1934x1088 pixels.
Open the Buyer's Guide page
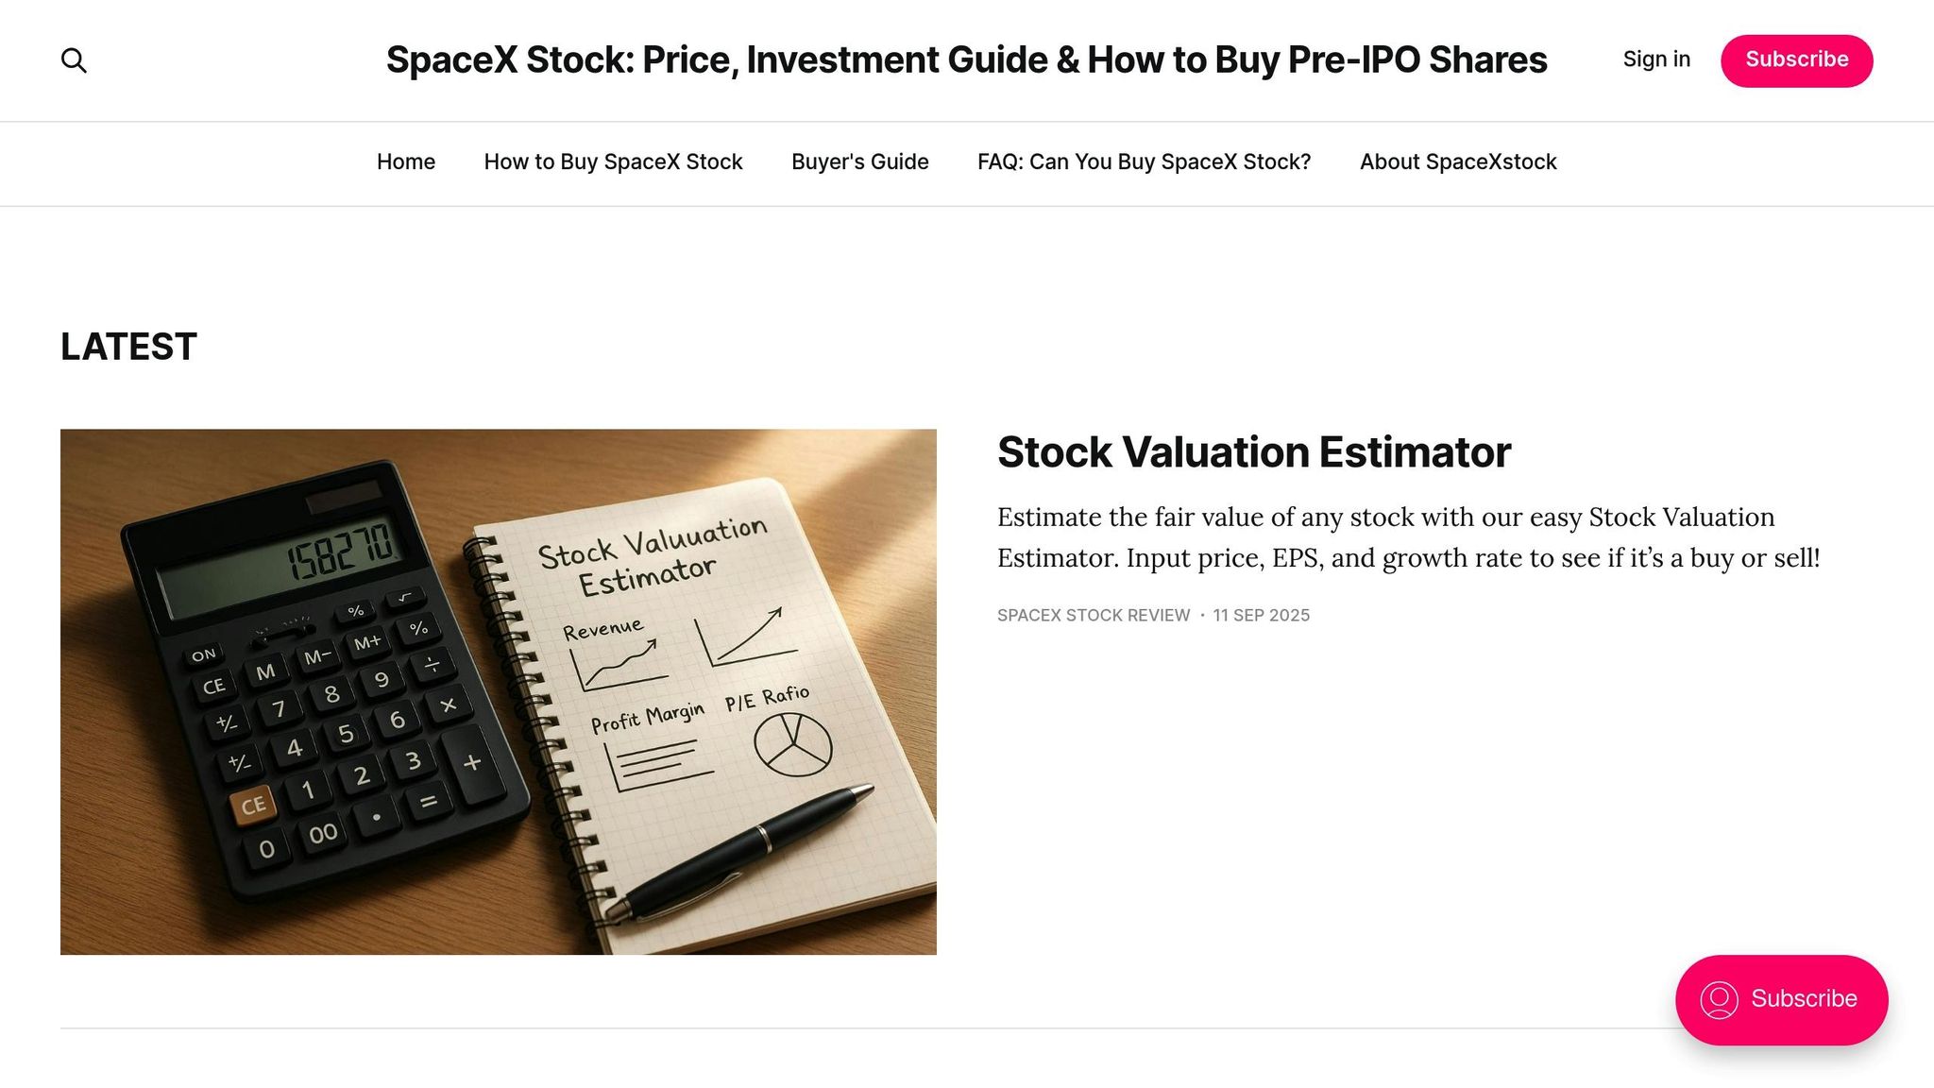pos(858,161)
